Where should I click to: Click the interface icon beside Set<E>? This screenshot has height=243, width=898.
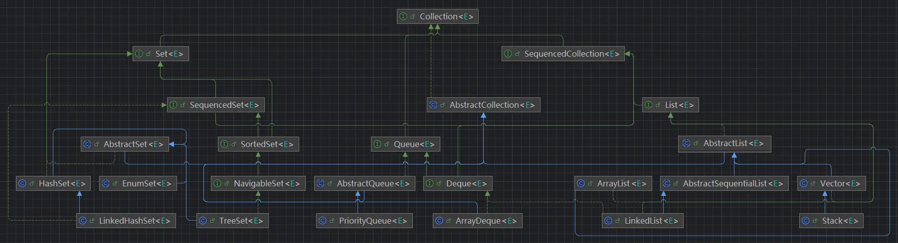pyautogui.click(x=139, y=54)
